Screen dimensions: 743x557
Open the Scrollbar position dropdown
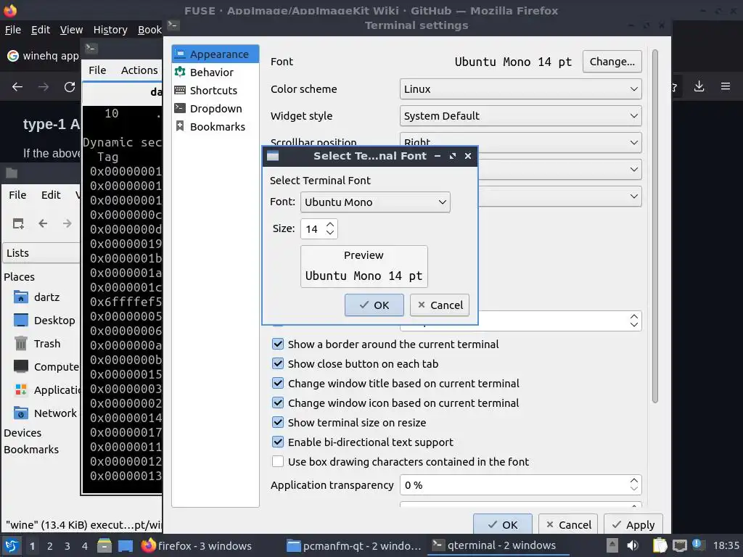click(520, 142)
